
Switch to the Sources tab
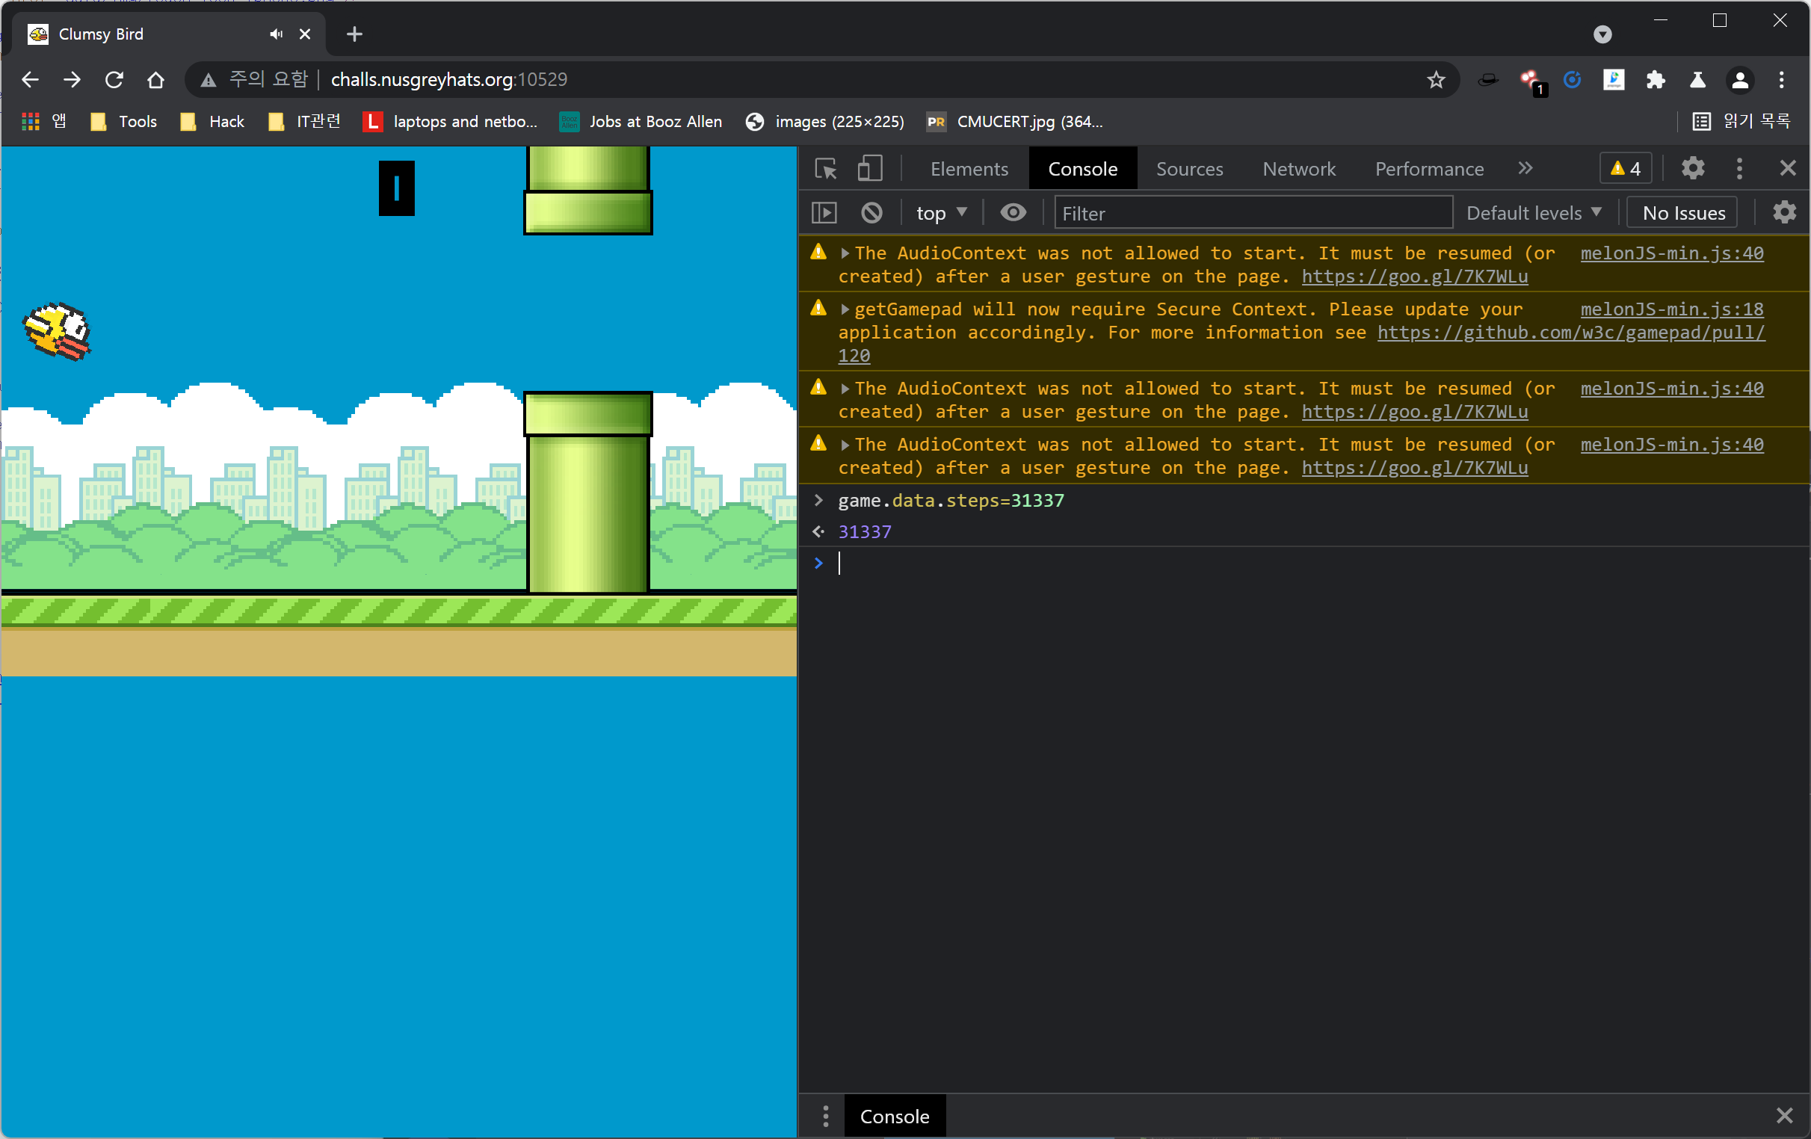tap(1188, 168)
